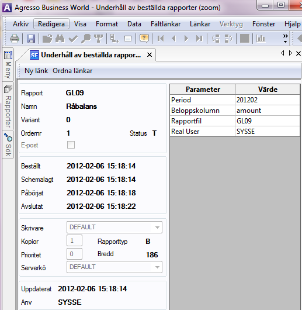Click the Ordna länkar link
Image resolution: width=302 pixels, height=310 pixels.
[x=72, y=71]
